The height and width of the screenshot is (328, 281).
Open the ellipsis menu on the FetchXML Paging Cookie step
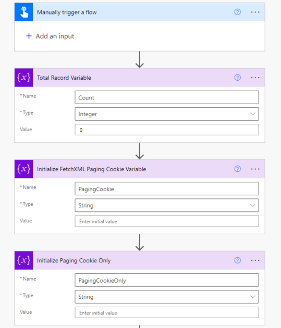coord(255,169)
